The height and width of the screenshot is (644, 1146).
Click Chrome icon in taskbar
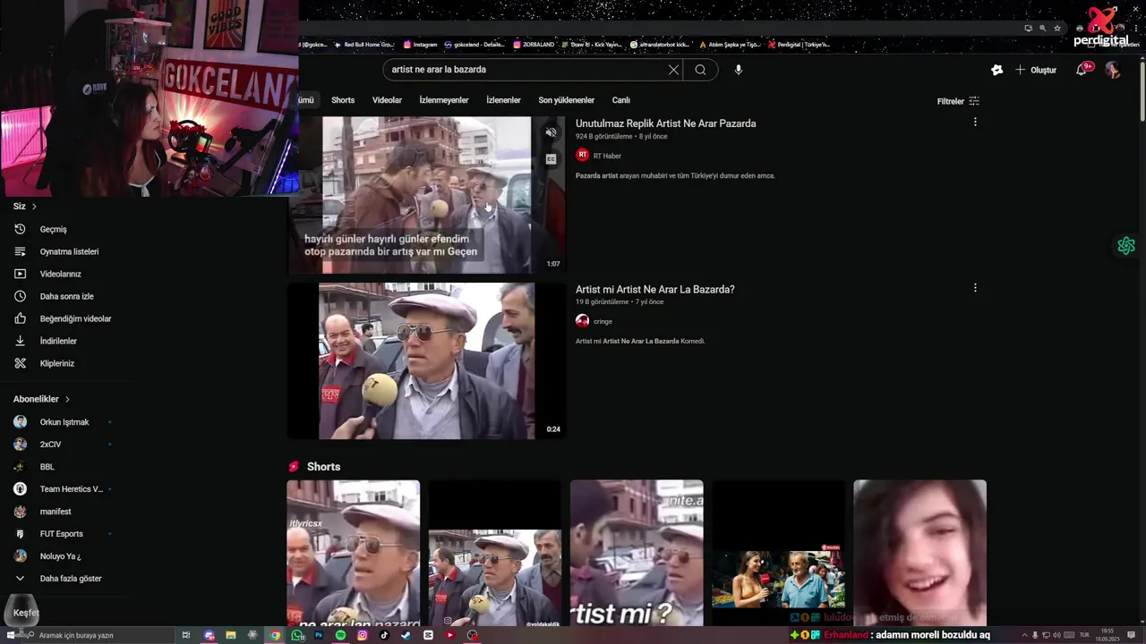pos(275,635)
